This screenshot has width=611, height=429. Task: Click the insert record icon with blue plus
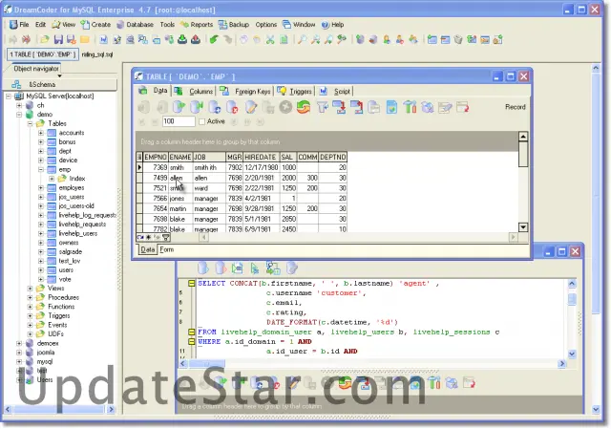click(x=215, y=107)
